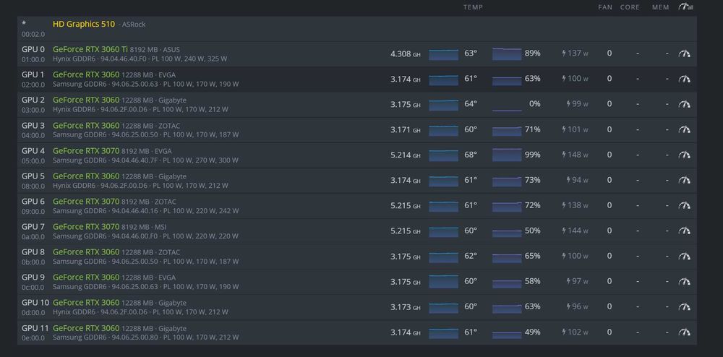Click the TEMP column header
Image resolution: width=723 pixels, height=357 pixels.
473,7
